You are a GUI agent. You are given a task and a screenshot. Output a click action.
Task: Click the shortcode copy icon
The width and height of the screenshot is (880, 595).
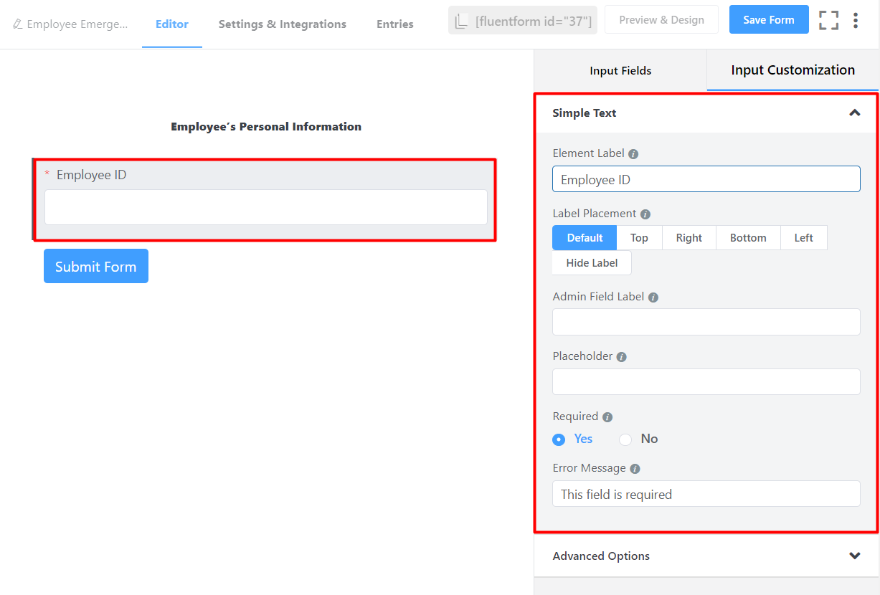coord(462,20)
